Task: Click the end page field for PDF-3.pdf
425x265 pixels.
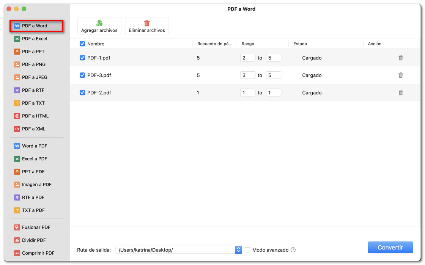Action: 273,75
